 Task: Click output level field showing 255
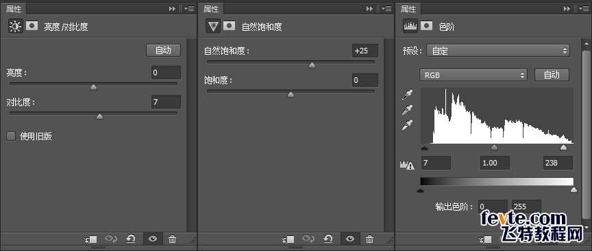[526, 207]
